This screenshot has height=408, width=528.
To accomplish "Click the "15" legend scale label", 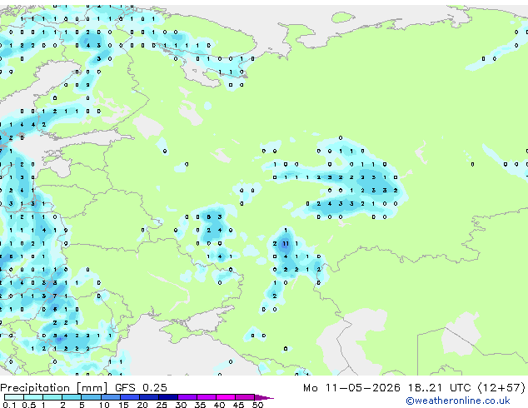I will pos(123,405).
